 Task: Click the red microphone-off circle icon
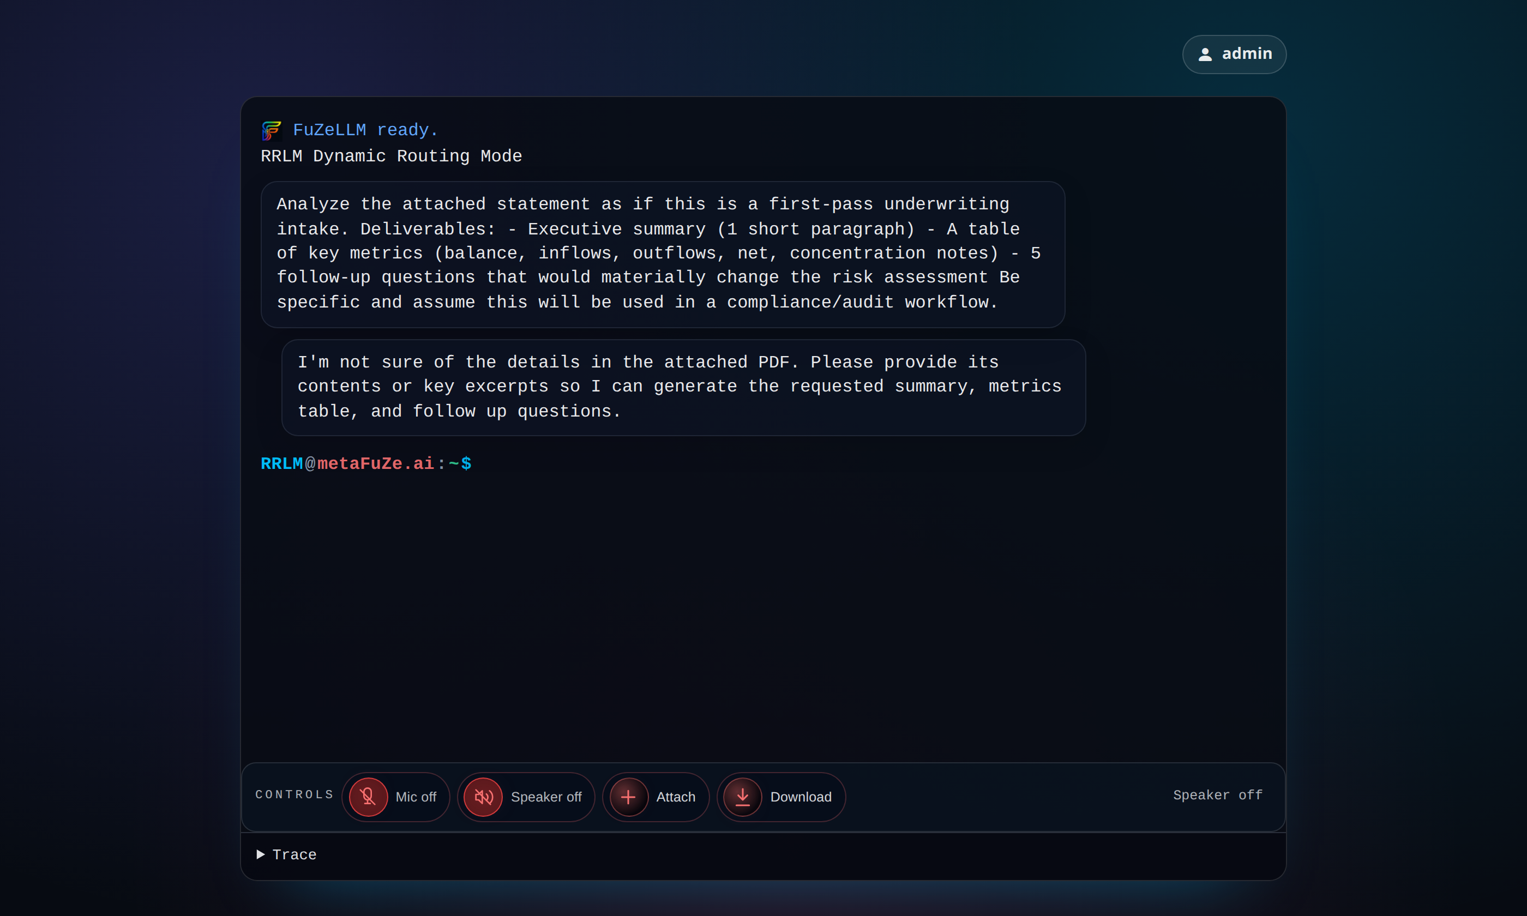point(368,797)
